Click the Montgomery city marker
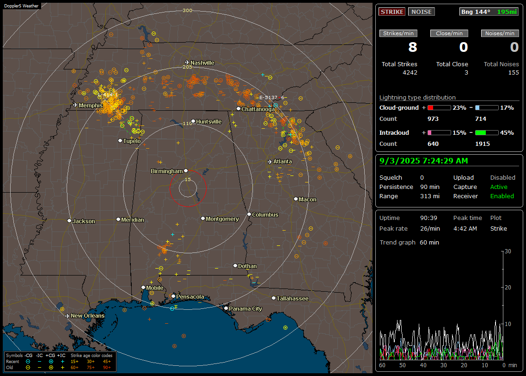The width and height of the screenshot is (526, 376). click(x=203, y=219)
